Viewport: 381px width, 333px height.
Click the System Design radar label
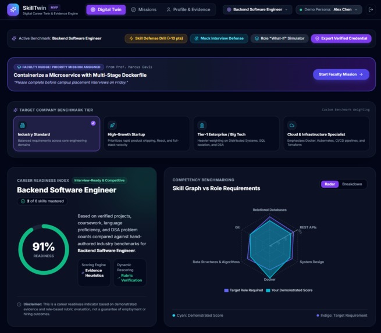pyautogui.click(x=312, y=262)
